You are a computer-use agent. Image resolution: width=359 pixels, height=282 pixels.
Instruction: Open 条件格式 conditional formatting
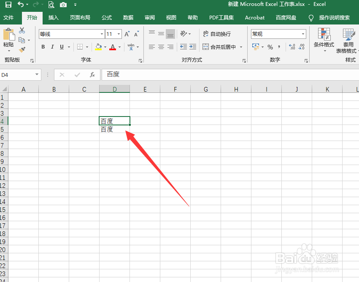(324, 40)
